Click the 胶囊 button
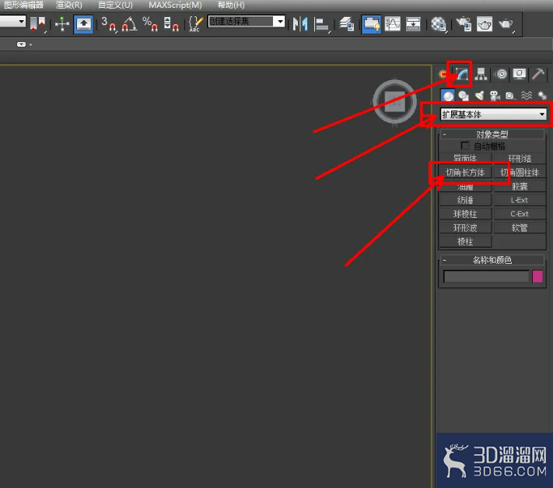This screenshot has width=553, height=488. 520,186
